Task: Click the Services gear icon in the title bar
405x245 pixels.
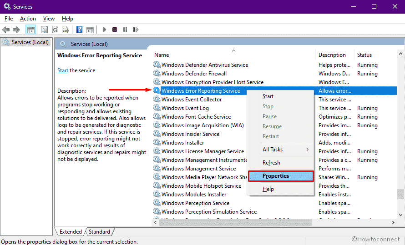Action: click(x=7, y=6)
